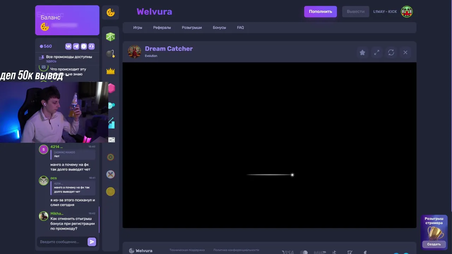Open Техническая поддержка footer link
452x254 pixels.
187,250
